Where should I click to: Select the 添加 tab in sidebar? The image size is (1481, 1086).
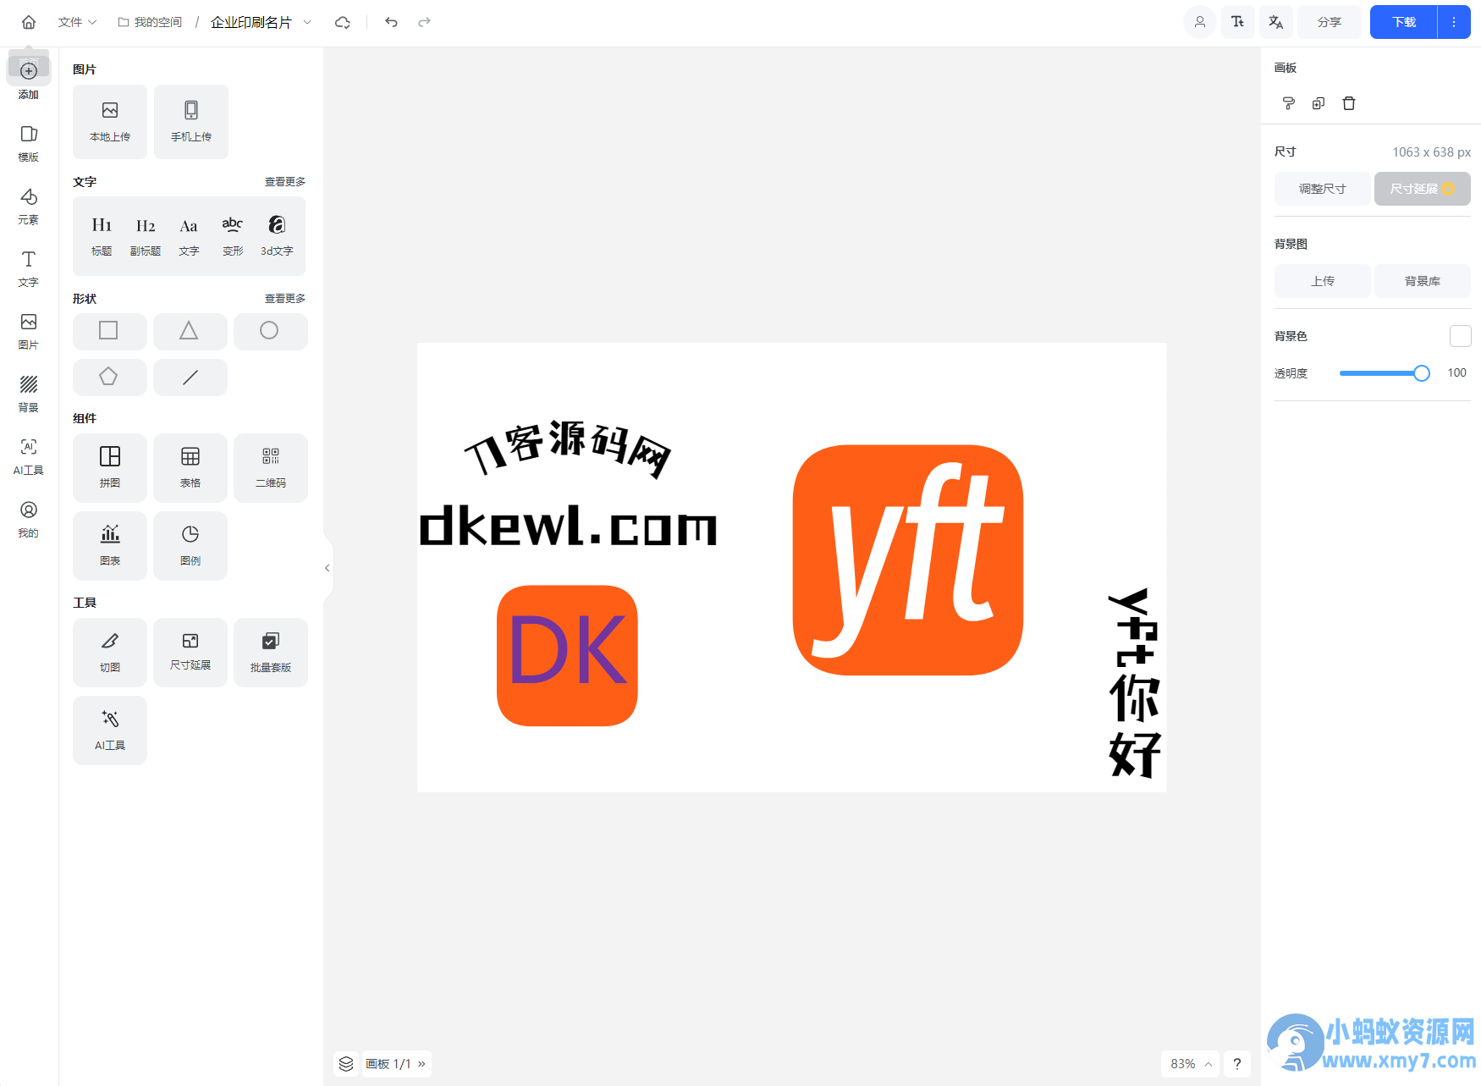click(29, 79)
